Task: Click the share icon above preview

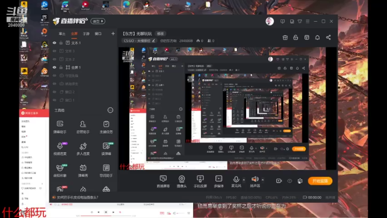Action: 328,38
